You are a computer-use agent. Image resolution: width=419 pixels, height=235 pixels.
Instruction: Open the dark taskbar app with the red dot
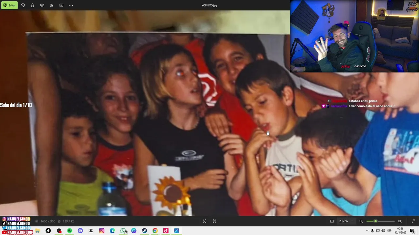59,231
